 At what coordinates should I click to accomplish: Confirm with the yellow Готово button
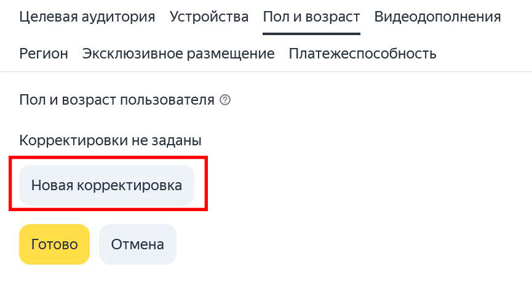[x=54, y=244]
